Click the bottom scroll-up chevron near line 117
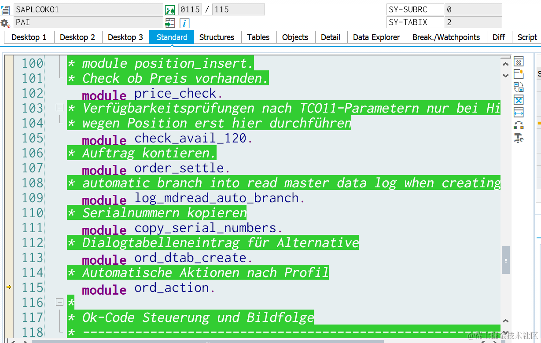The image size is (541, 343). (506, 321)
